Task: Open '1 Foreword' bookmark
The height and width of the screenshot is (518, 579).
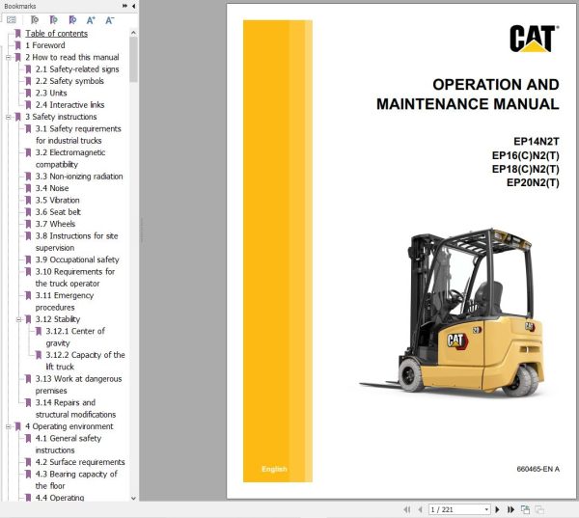Action: (x=45, y=45)
